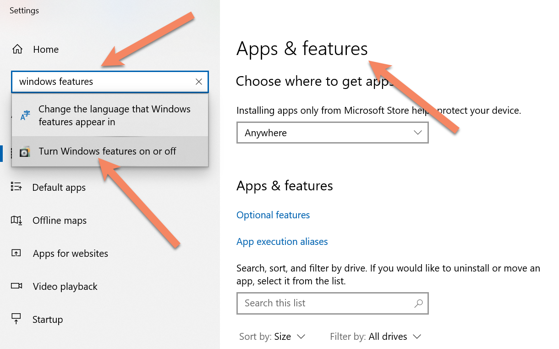Click the Home icon in Settings sidebar
This screenshot has width=559, height=349.
click(17, 49)
